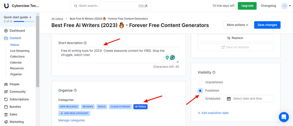The width and height of the screenshot is (293, 126).
Task: Open the TK user avatar
Action: (x=284, y=6)
